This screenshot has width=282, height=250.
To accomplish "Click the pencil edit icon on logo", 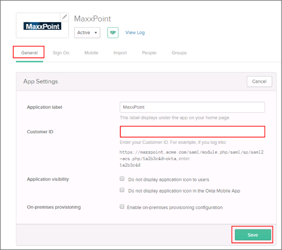I will pos(64,17).
